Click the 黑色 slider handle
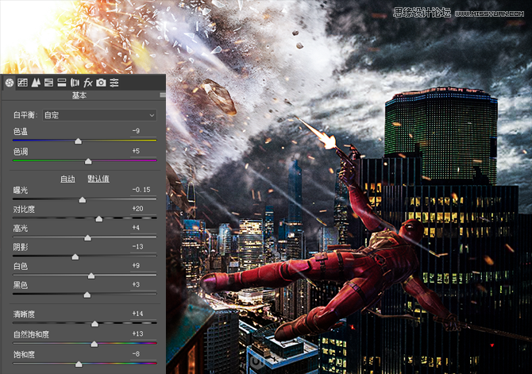Viewport: 532px width, 374px height. click(x=87, y=295)
